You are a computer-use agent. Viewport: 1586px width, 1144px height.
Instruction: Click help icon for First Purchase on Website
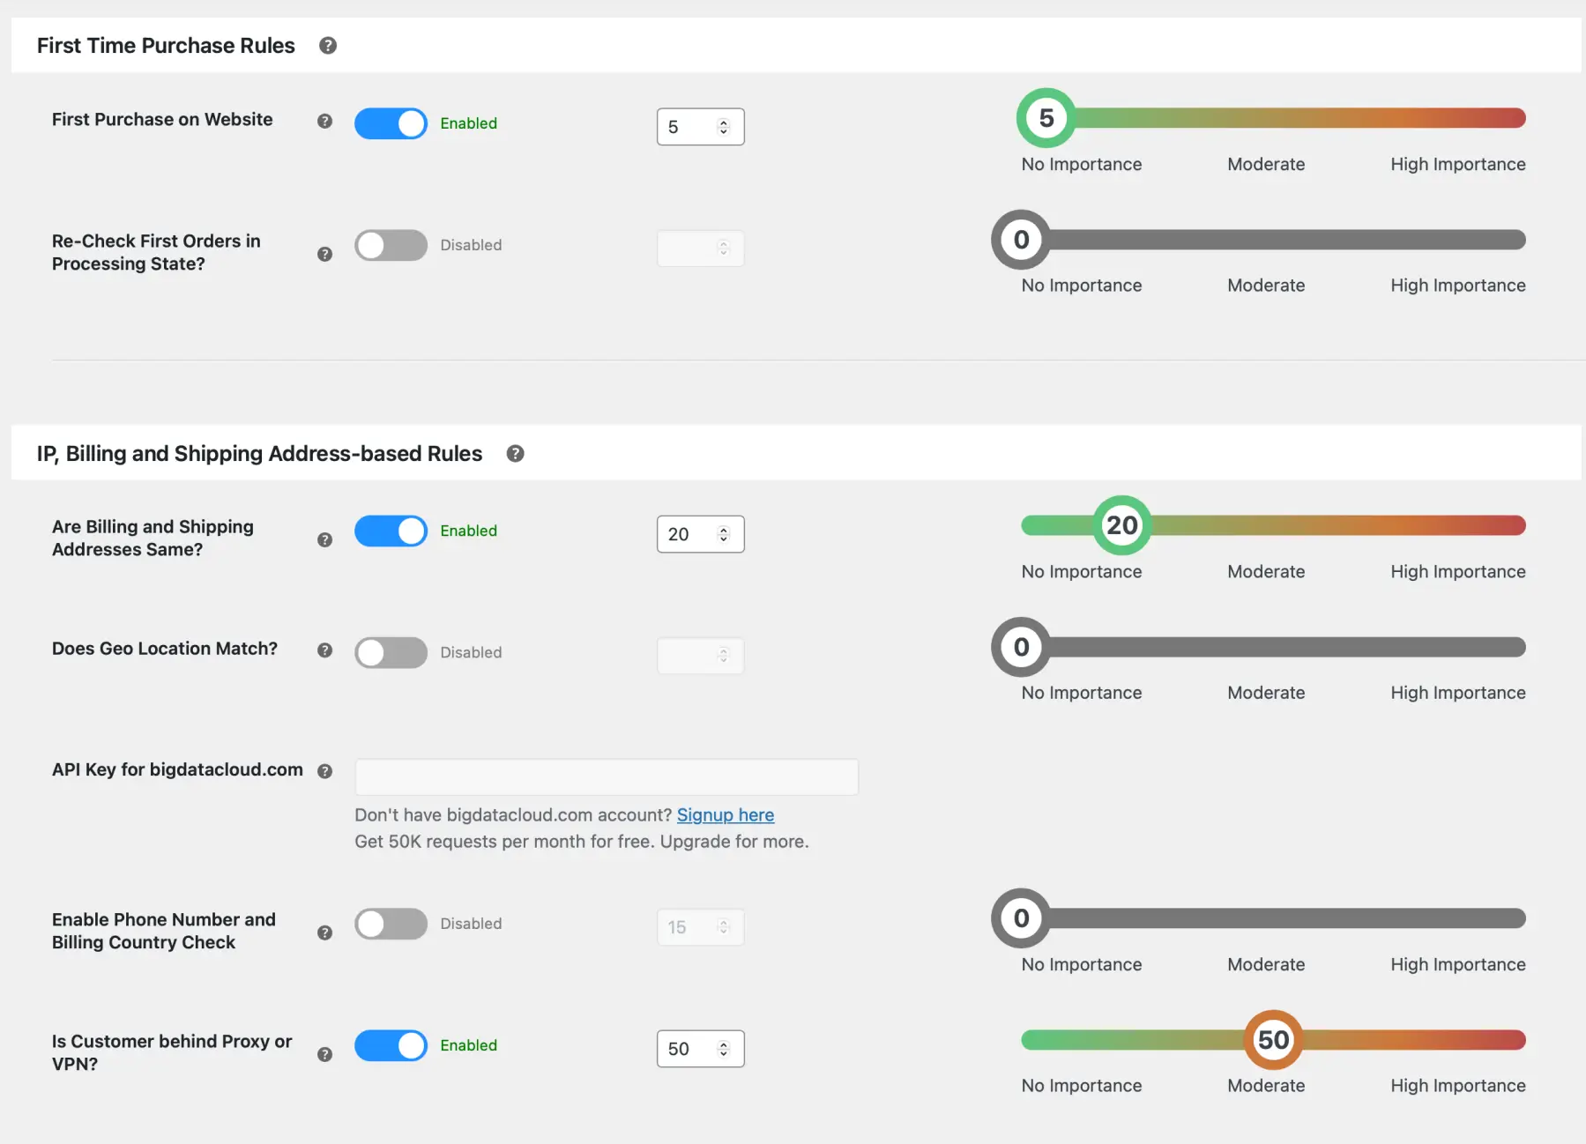coord(324,122)
